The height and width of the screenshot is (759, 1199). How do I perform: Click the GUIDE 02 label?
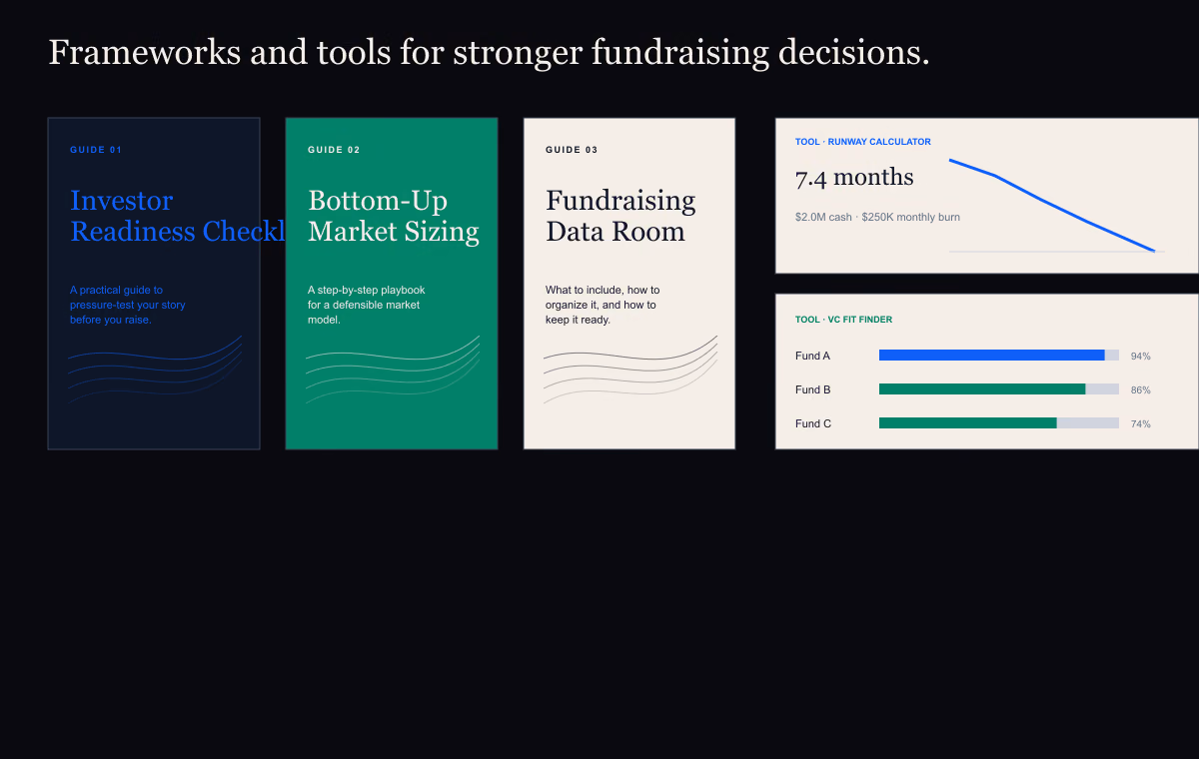pyautogui.click(x=334, y=150)
